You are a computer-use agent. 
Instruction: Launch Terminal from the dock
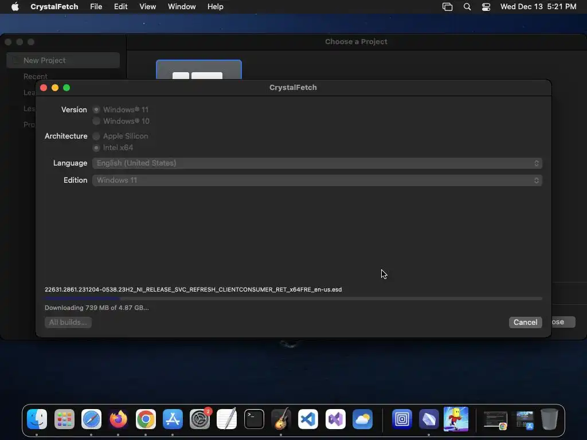(x=254, y=419)
